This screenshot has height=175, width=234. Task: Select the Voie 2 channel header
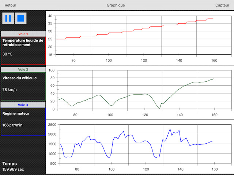[x=23, y=69]
